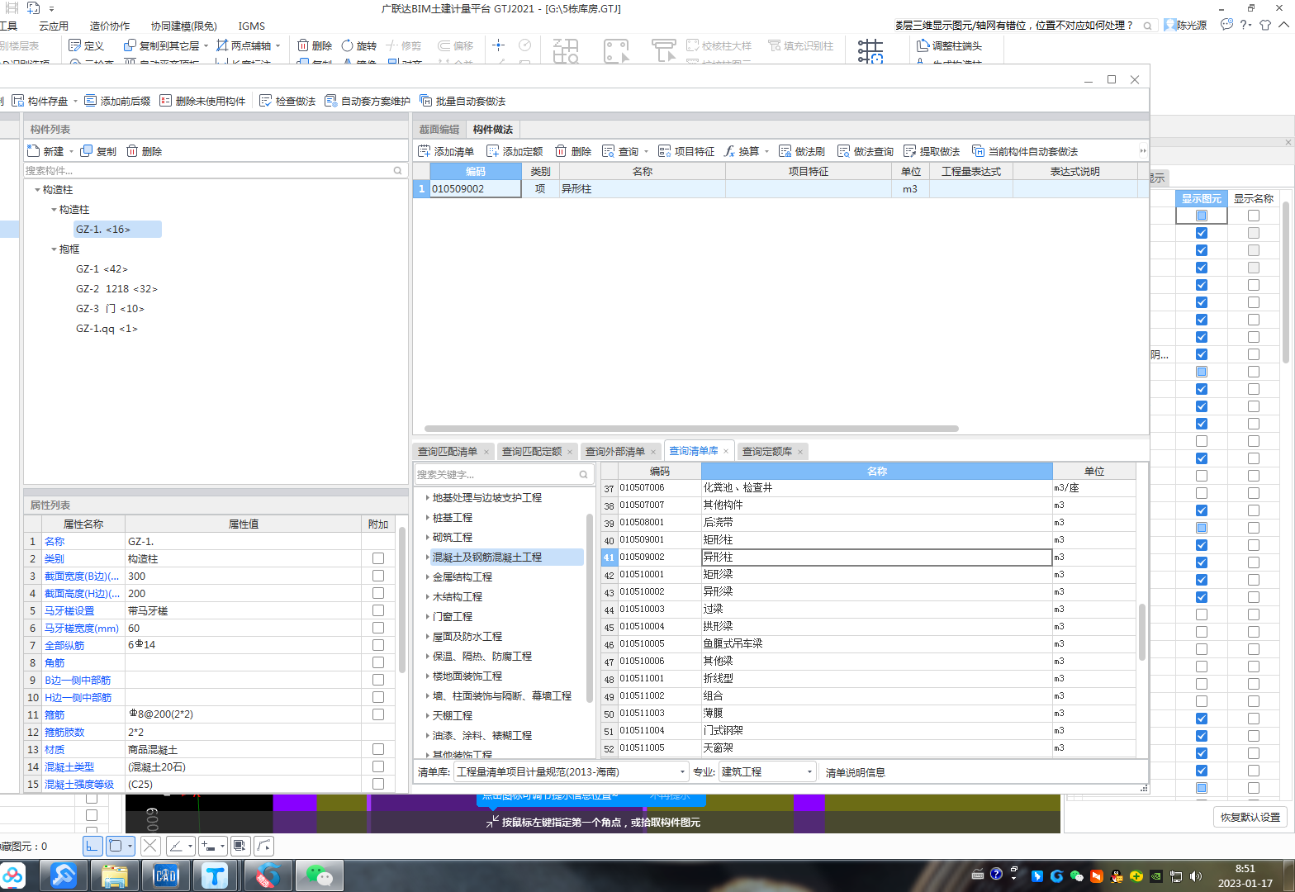Collapse the top-level 构造柱 tree node
Image resolution: width=1295 pixels, height=892 pixels.
37,190
